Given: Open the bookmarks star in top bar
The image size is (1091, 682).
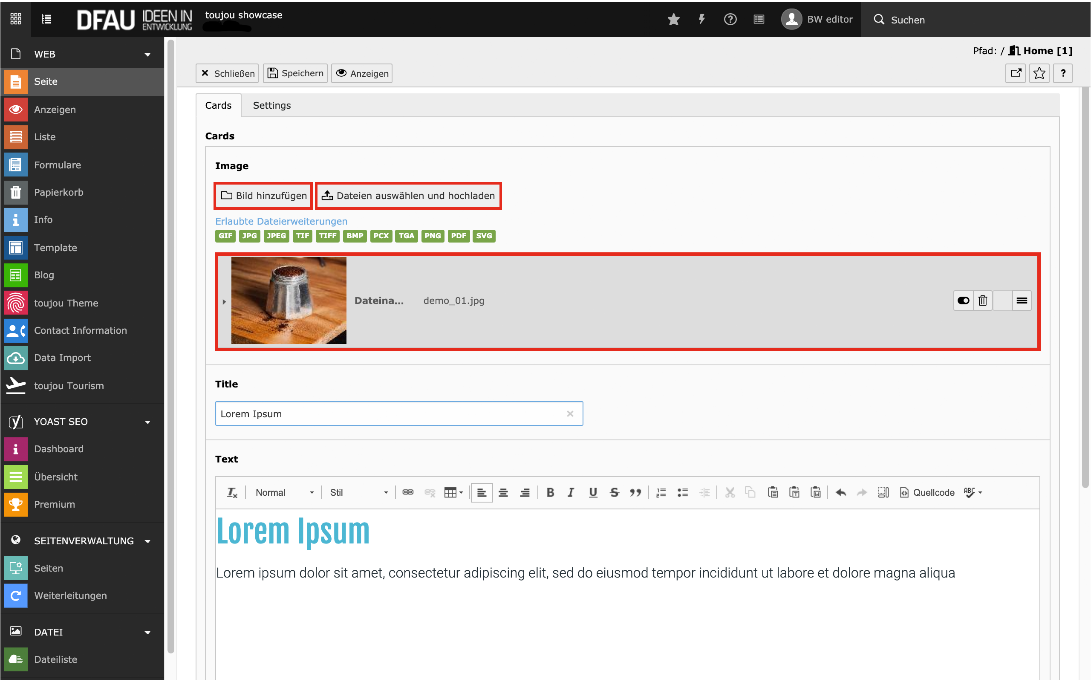Looking at the screenshot, I should tap(673, 20).
